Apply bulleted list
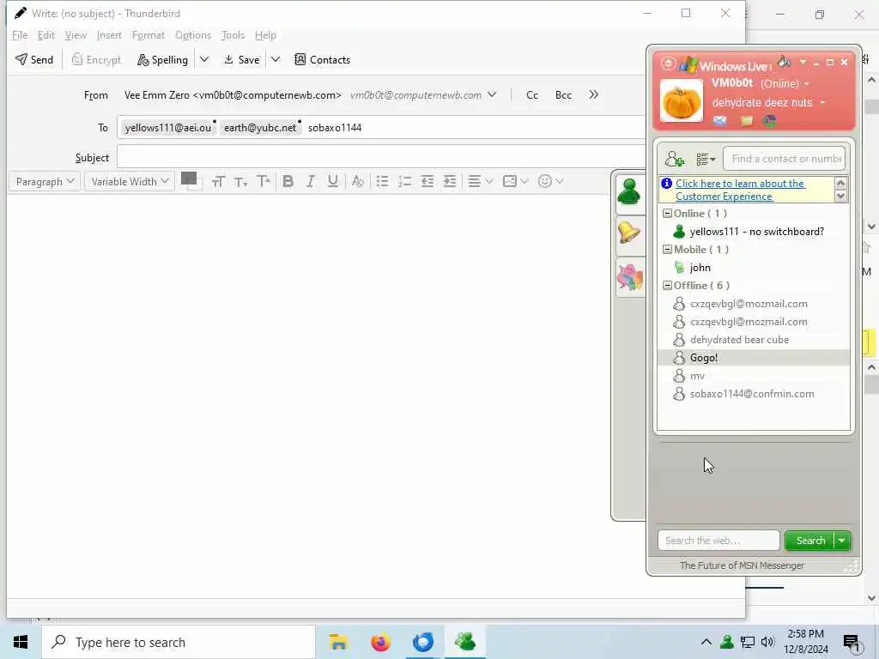This screenshot has height=659, width=879. tap(382, 182)
